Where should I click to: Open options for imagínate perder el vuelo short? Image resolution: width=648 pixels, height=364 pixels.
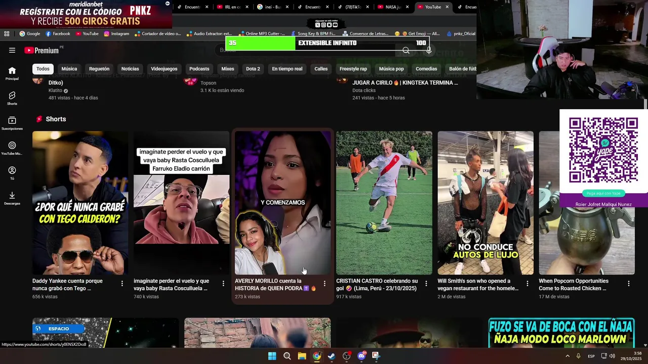[x=223, y=284]
